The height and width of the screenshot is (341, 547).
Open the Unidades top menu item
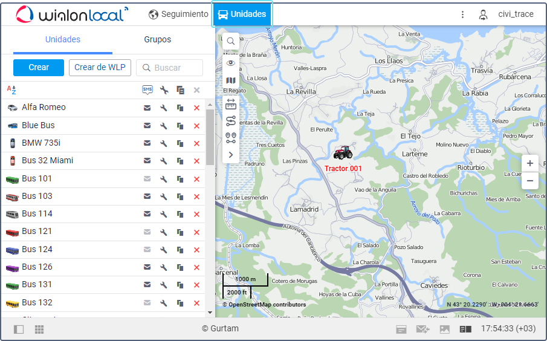242,14
